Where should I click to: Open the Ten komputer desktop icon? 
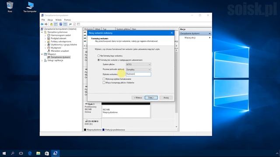(x=30, y=7)
